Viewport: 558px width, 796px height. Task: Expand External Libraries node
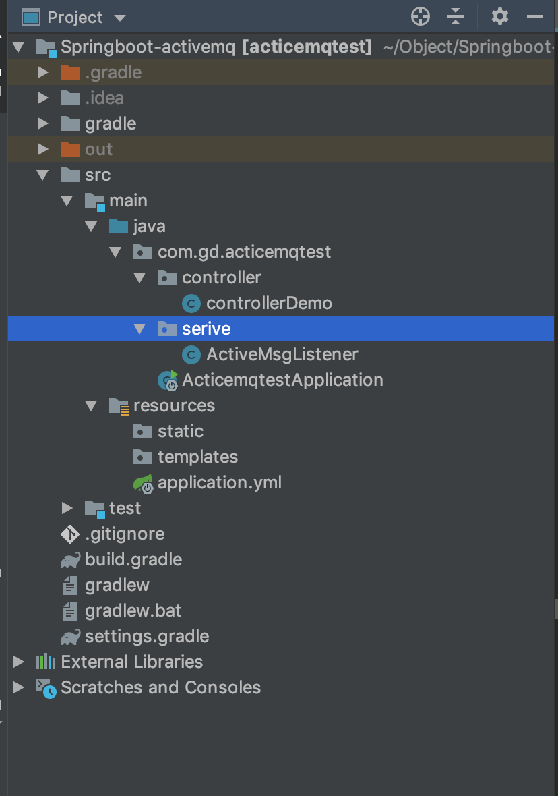click(x=19, y=662)
